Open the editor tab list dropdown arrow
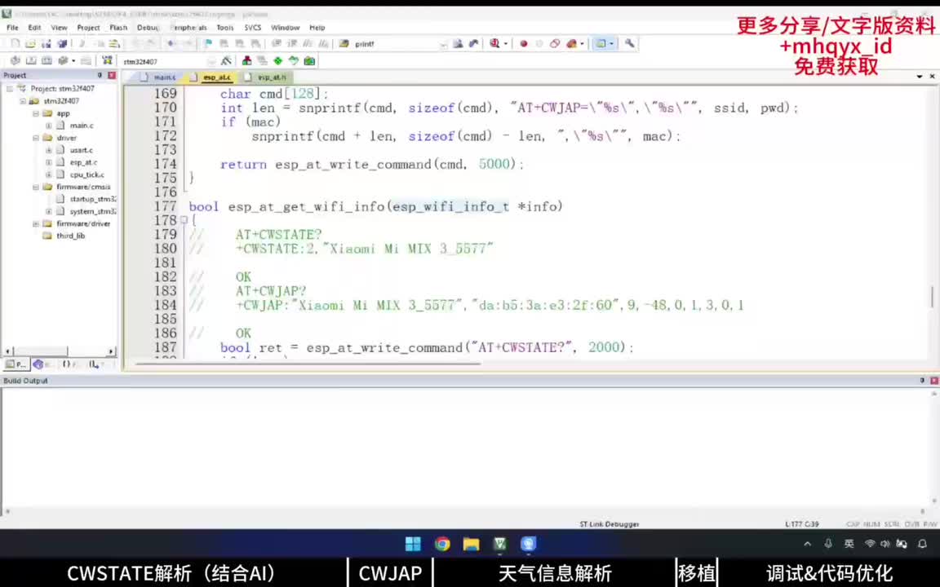 coord(920,77)
